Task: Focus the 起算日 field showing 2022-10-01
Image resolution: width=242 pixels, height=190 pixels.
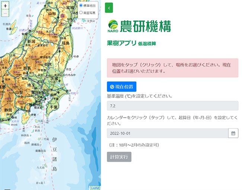Action: [168, 133]
